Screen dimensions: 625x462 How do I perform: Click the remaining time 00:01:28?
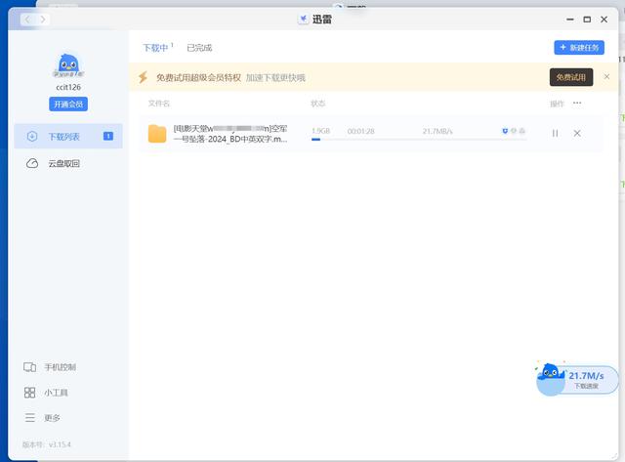(360, 131)
